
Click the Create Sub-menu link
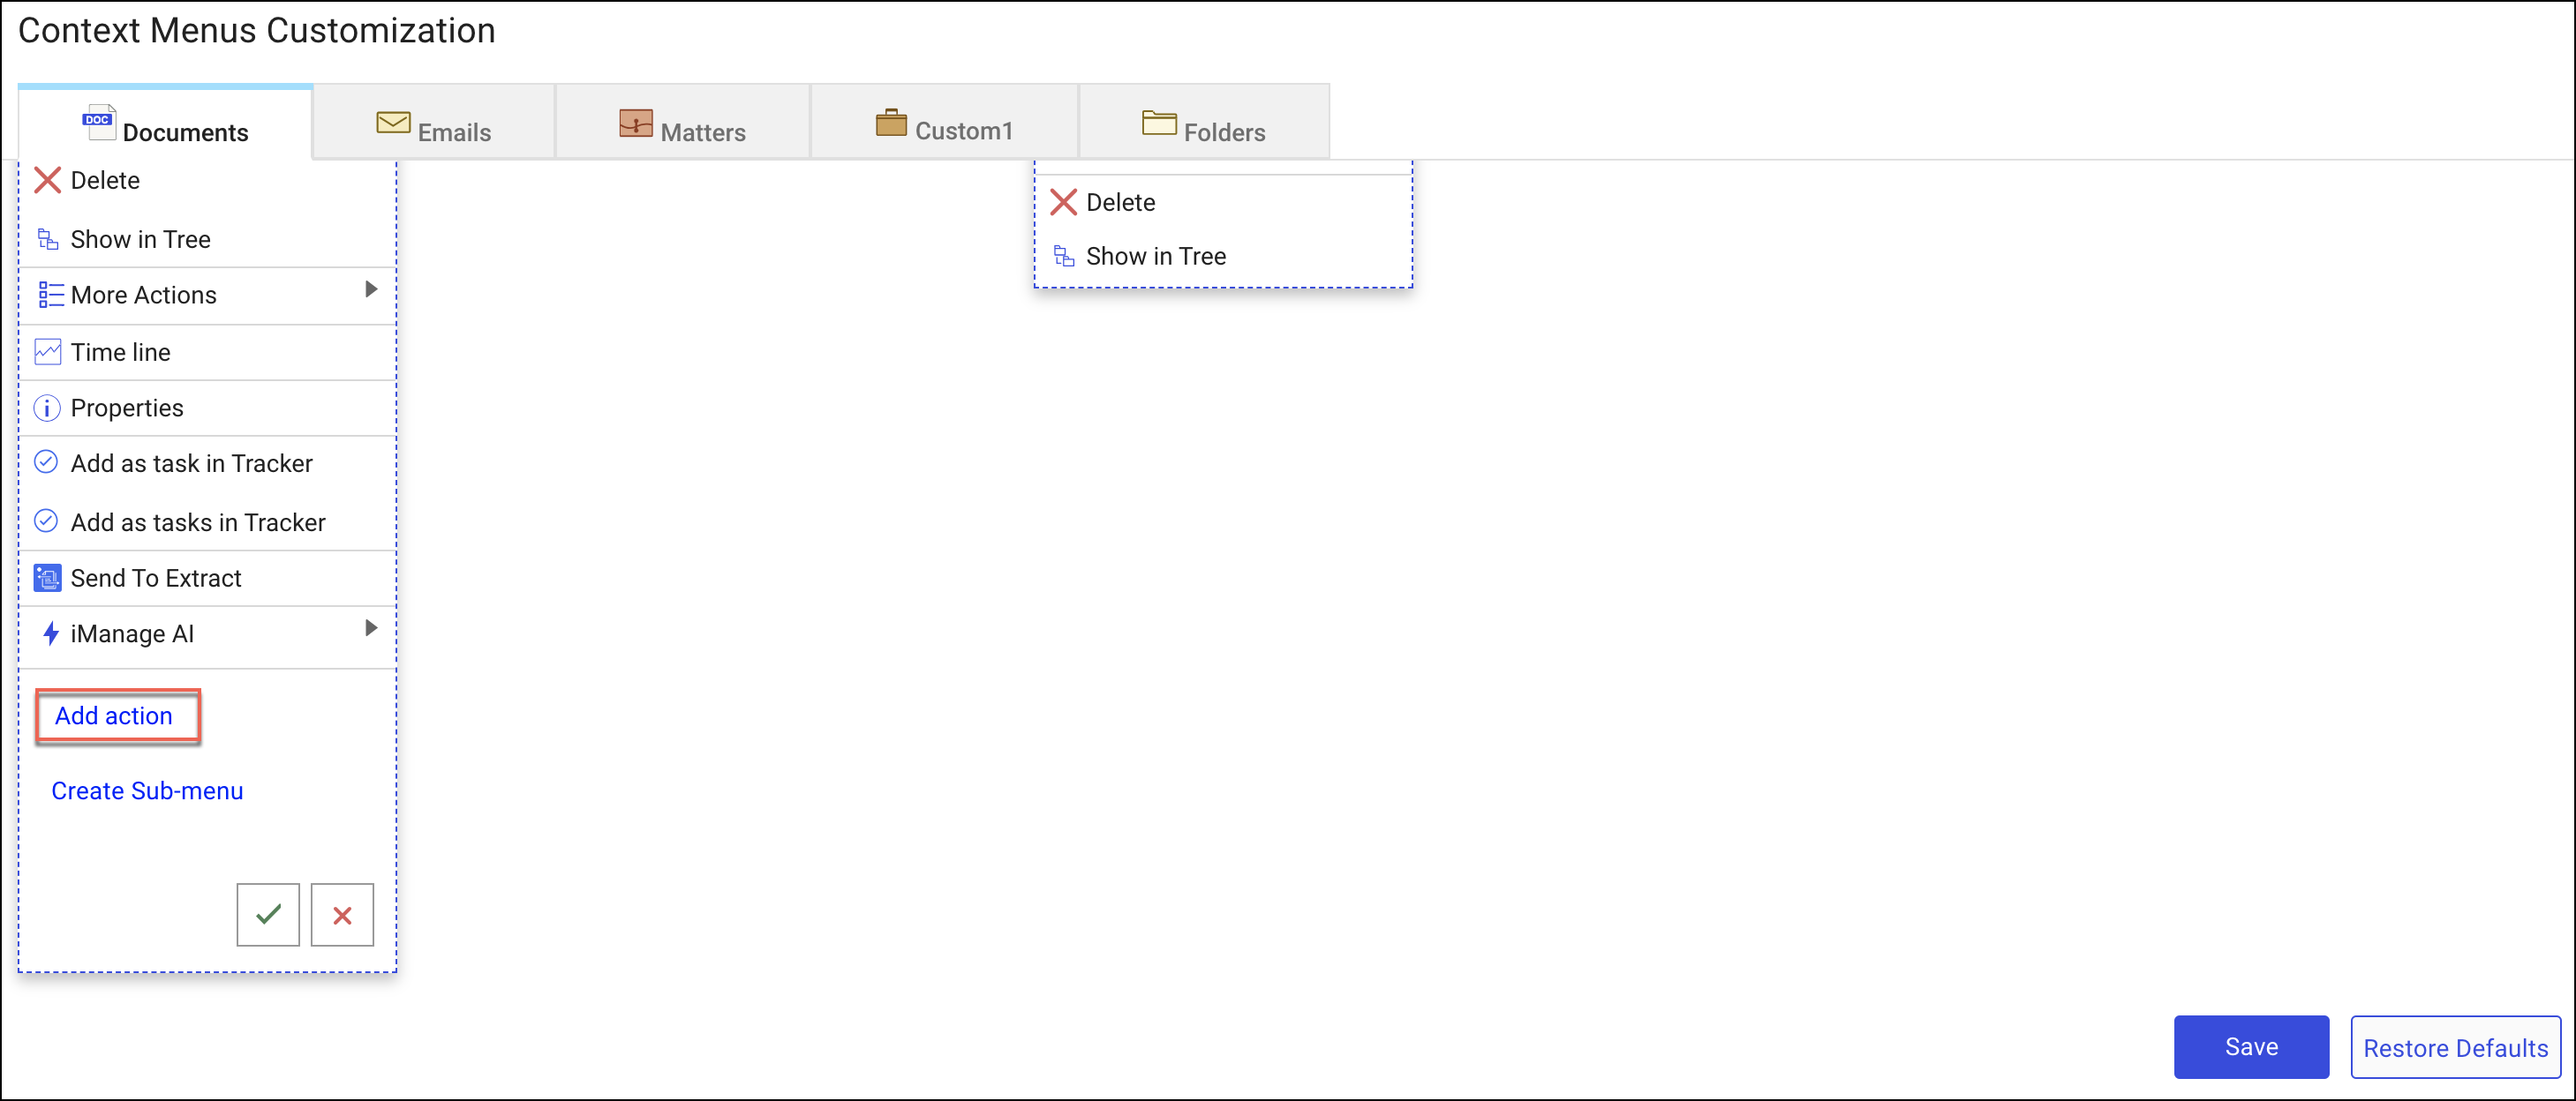pos(147,790)
